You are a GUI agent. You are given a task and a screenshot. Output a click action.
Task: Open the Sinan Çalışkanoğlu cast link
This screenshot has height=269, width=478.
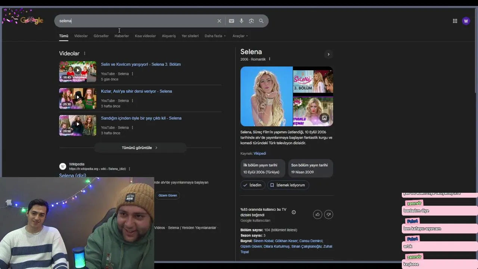coord(306,247)
